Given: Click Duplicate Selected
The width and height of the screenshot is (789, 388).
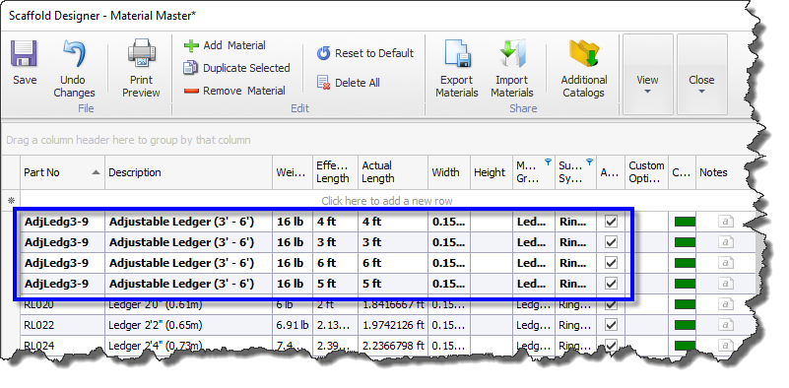Looking at the screenshot, I should 236,68.
